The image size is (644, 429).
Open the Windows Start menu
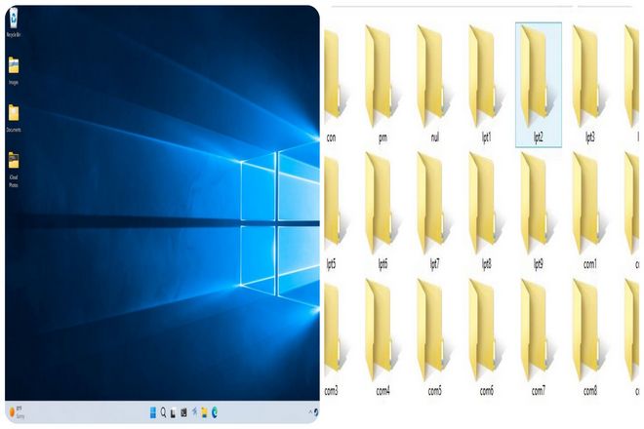point(153,412)
